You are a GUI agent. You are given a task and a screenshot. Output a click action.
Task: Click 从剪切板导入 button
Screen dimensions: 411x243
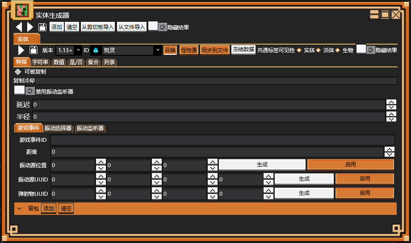coord(97,27)
